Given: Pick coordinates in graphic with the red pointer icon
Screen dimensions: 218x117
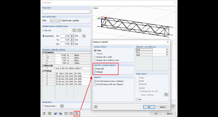Looking at the screenshot, I should [84, 36].
